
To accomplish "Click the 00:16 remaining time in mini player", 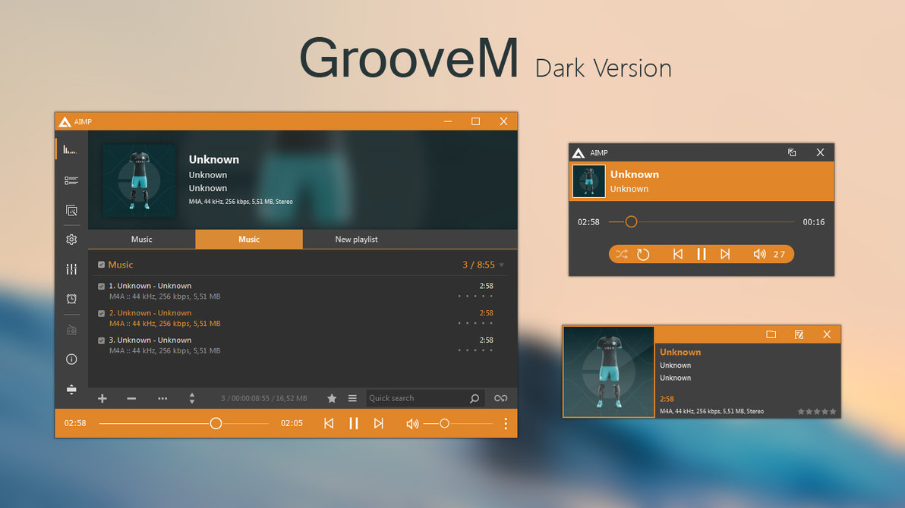I will pyautogui.click(x=814, y=222).
